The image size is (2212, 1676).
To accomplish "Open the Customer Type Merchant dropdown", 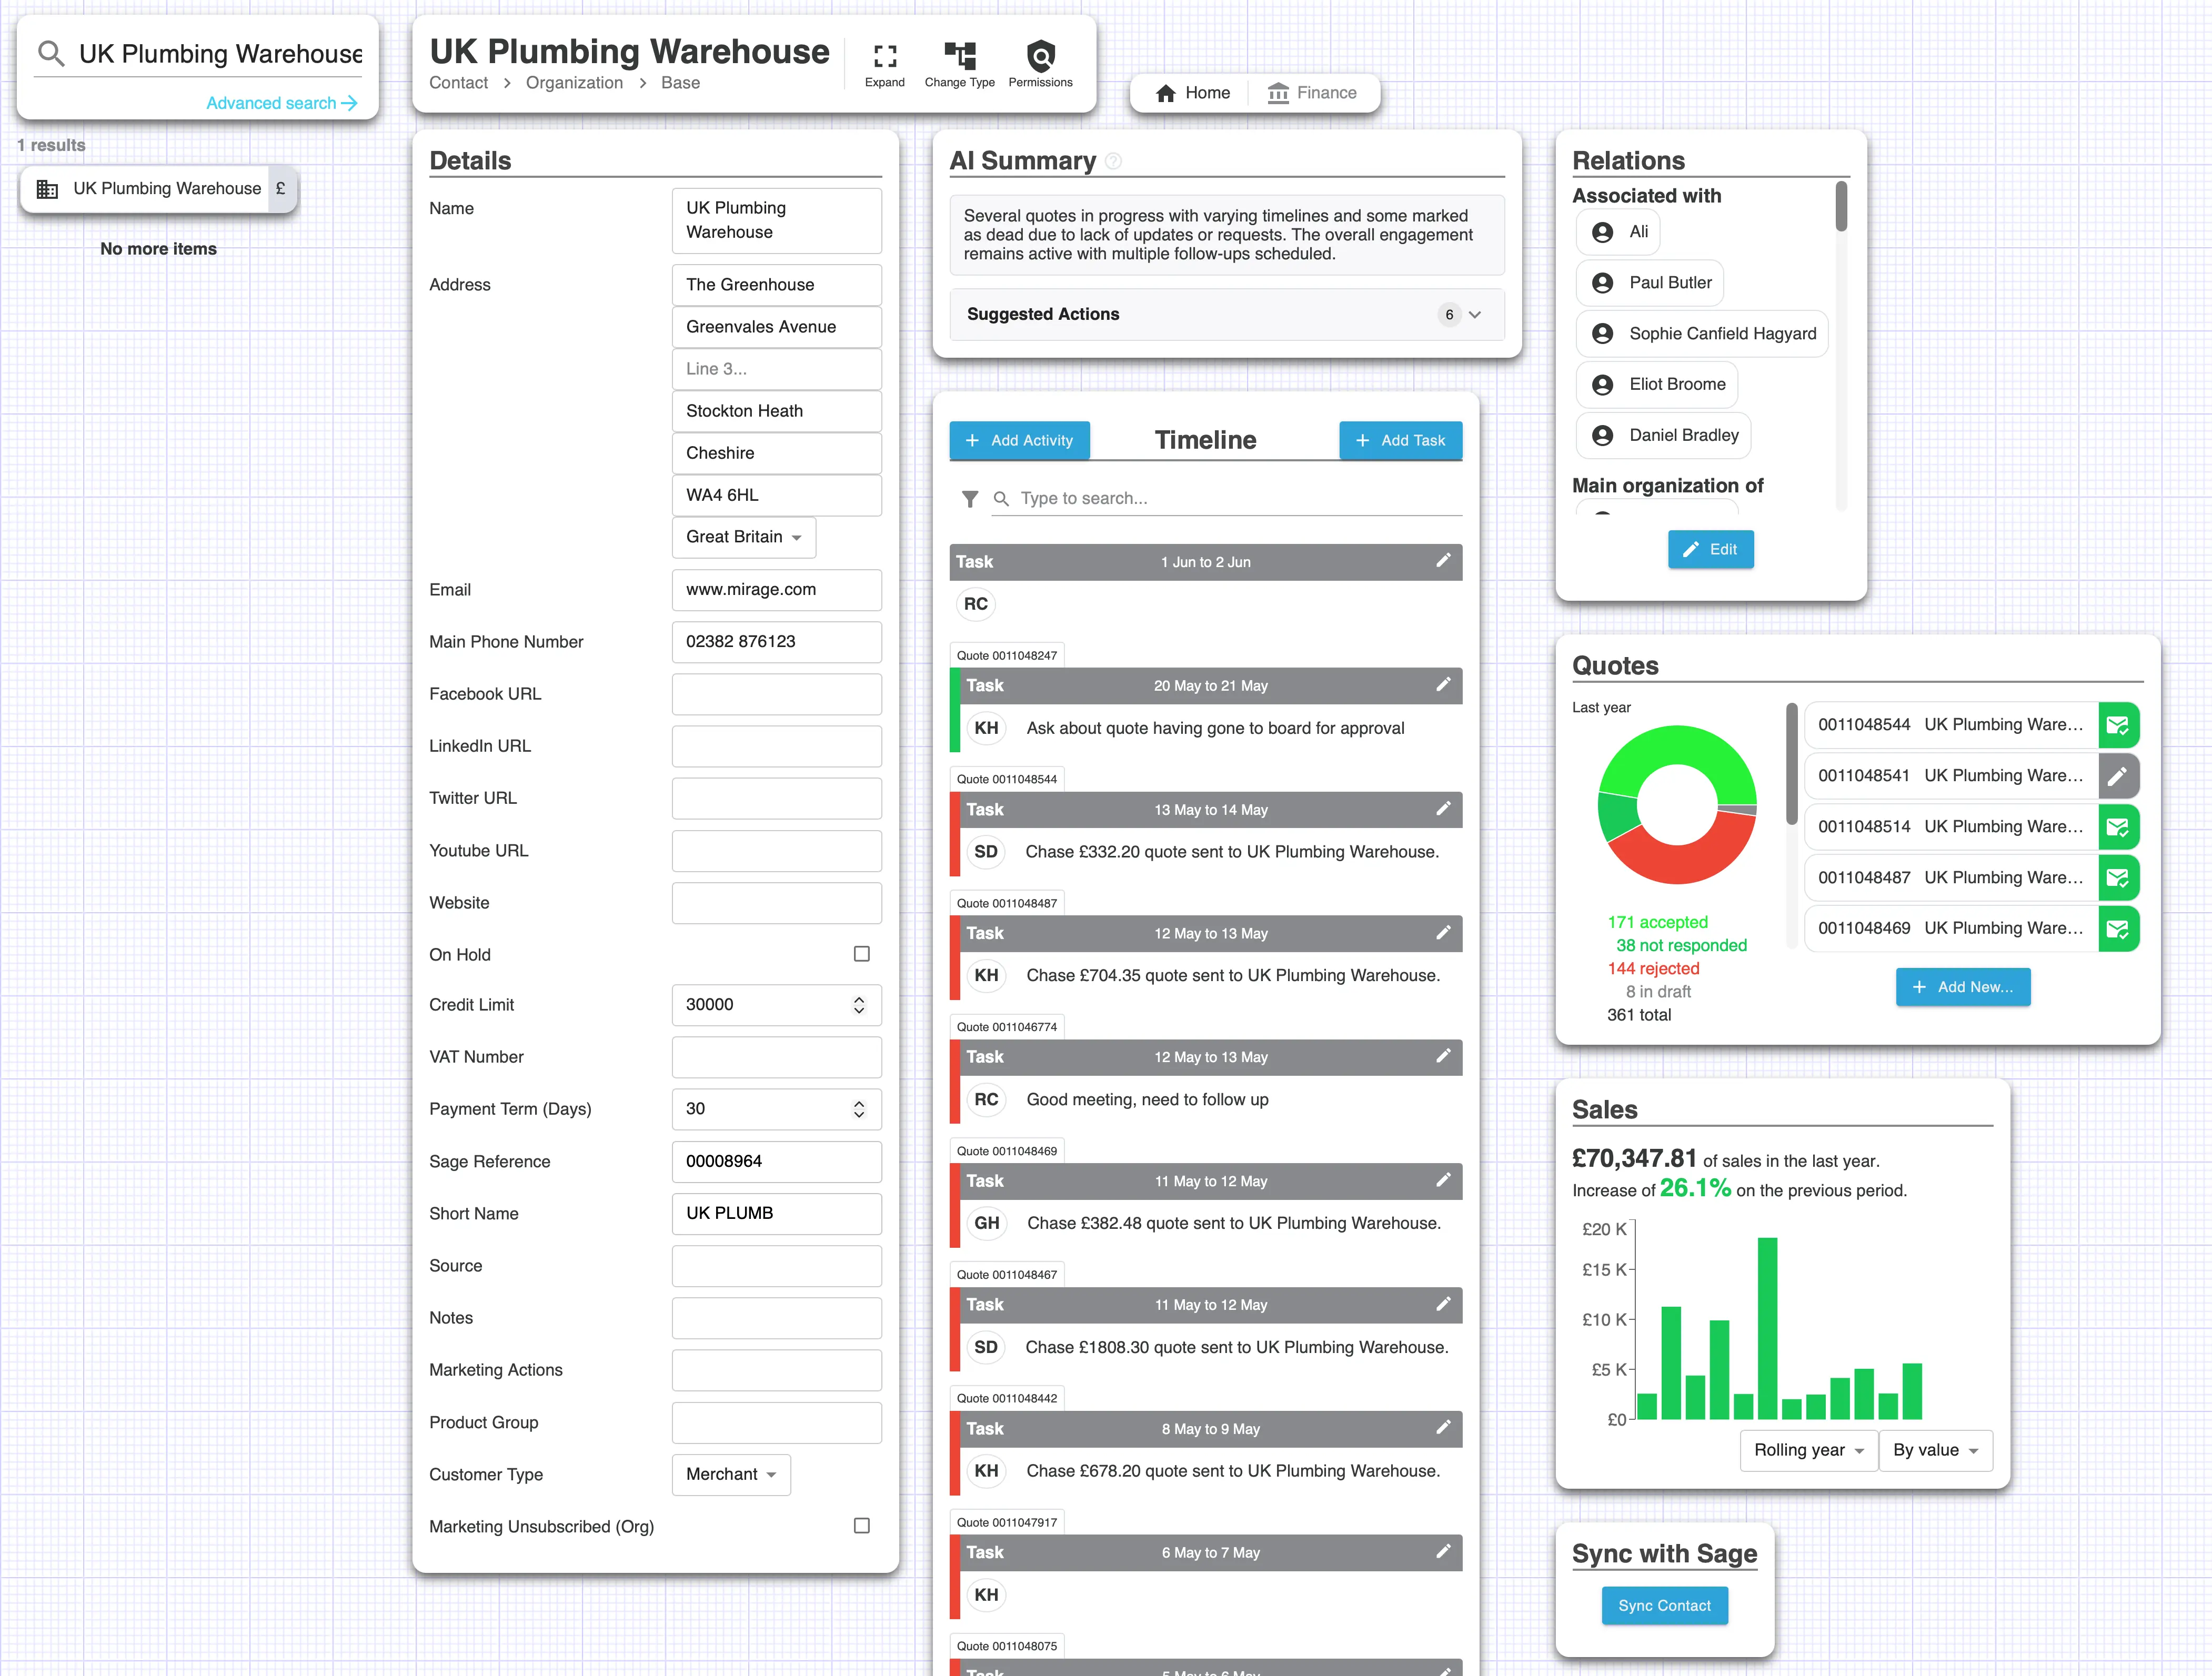I will (x=731, y=1475).
